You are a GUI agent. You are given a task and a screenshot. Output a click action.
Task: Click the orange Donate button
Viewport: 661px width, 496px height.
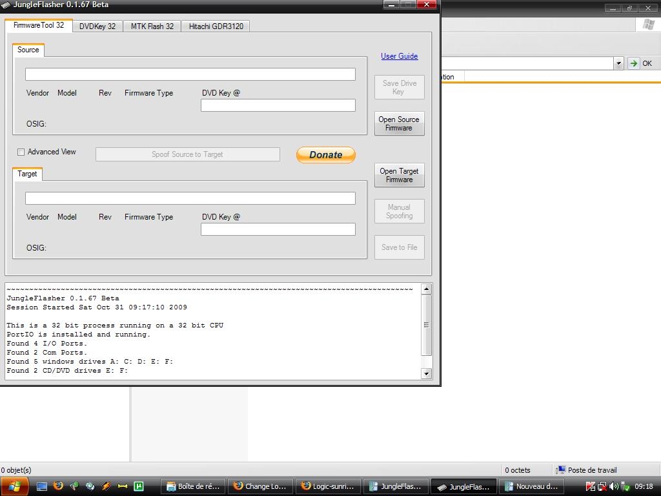tap(326, 155)
